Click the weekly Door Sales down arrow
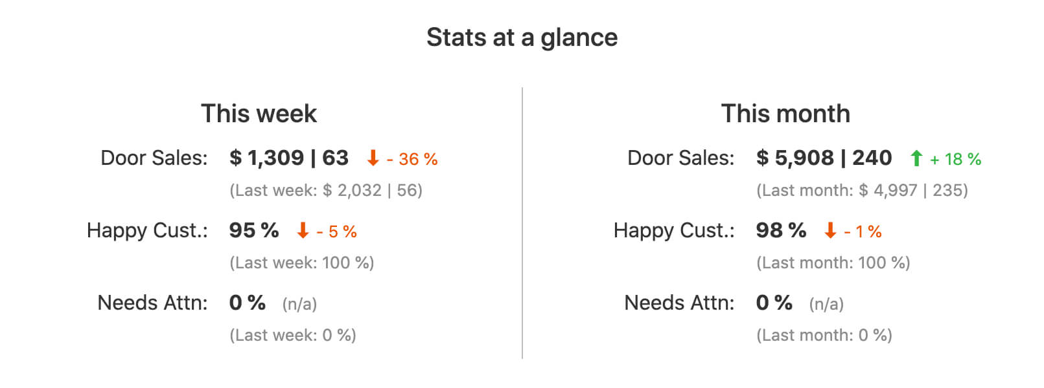 coord(373,158)
